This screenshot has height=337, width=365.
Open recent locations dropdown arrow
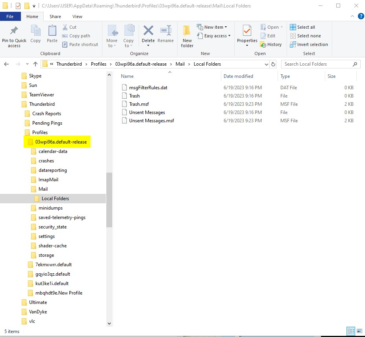pos(27,64)
